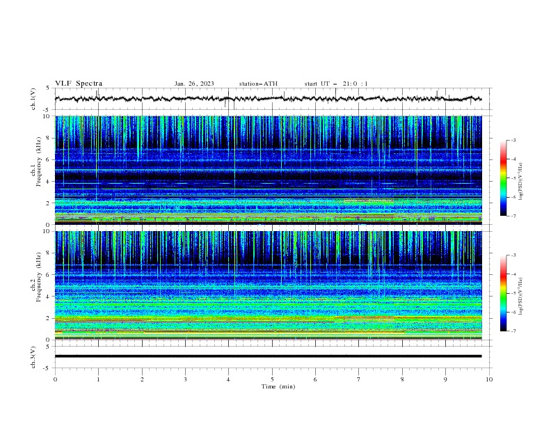This screenshot has height=426, width=551.
Task: Click the ch.2 spectrogram plot area
Action: pyautogui.click(x=268, y=285)
